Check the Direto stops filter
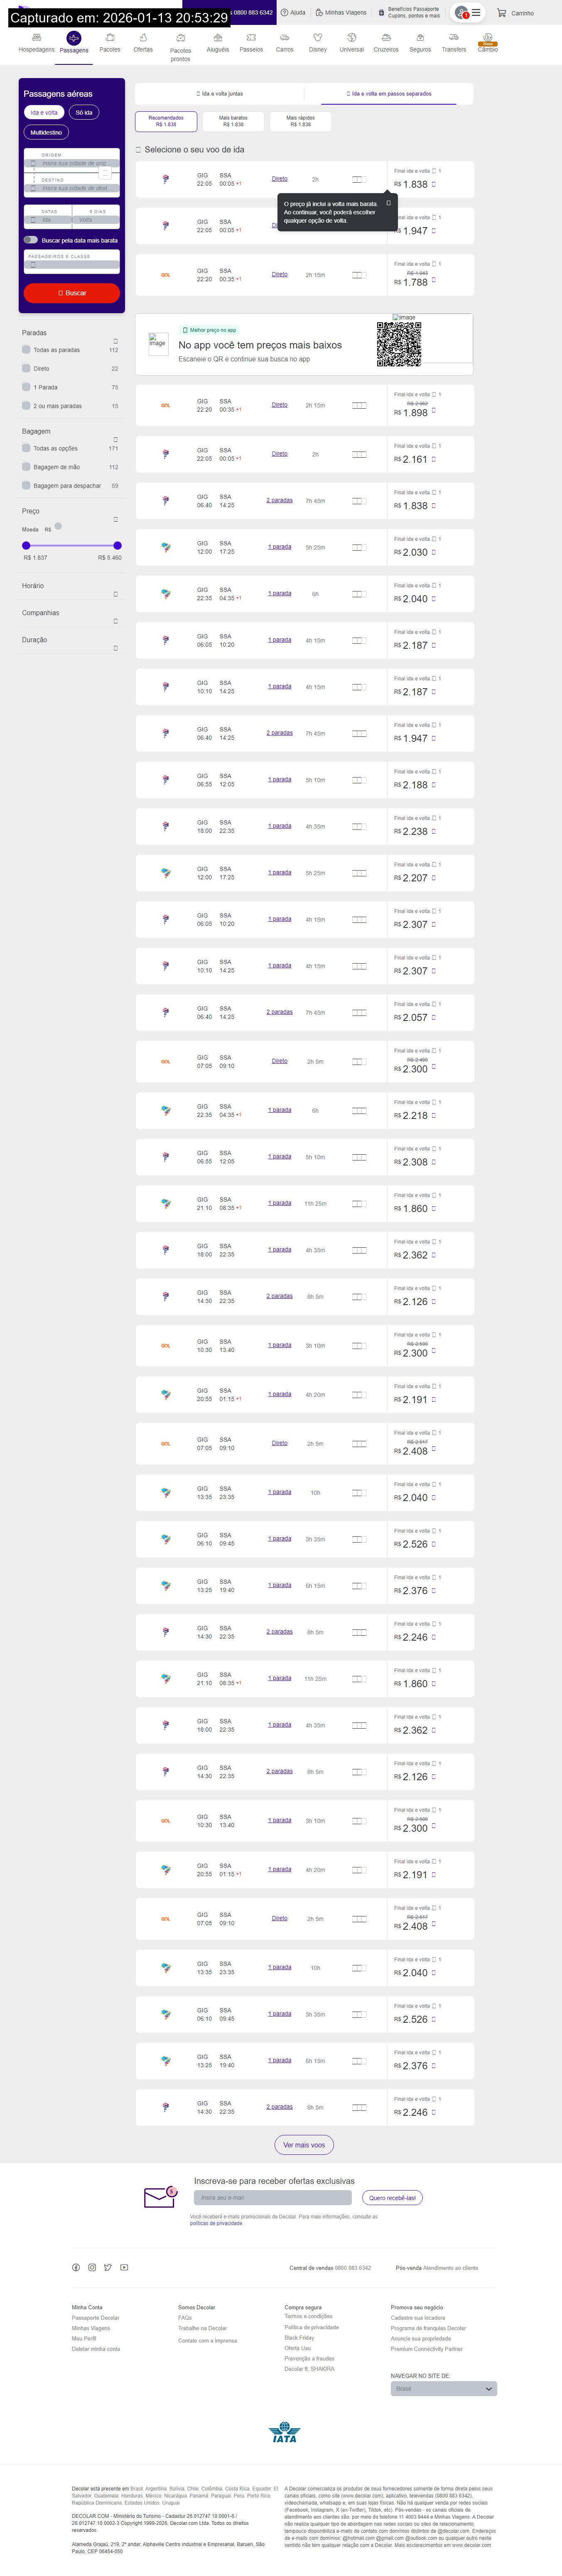Viewport: 562px width, 2576px height. point(26,368)
